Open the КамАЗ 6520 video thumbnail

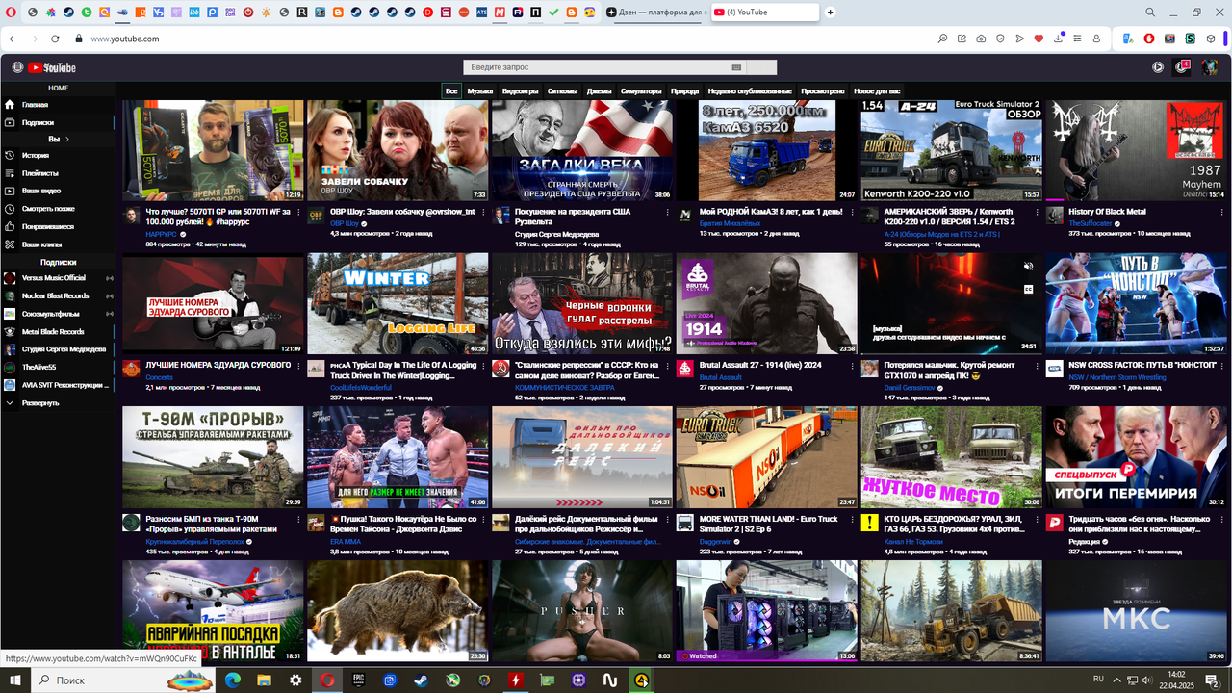[767, 150]
